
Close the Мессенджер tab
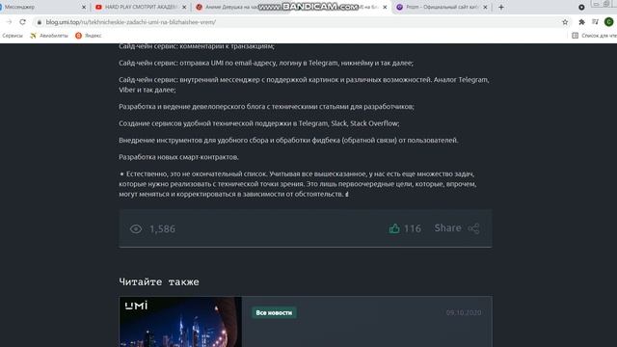84,7
